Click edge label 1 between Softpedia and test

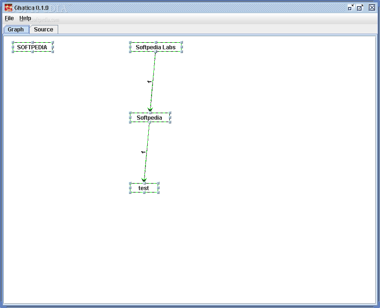[143, 152]
